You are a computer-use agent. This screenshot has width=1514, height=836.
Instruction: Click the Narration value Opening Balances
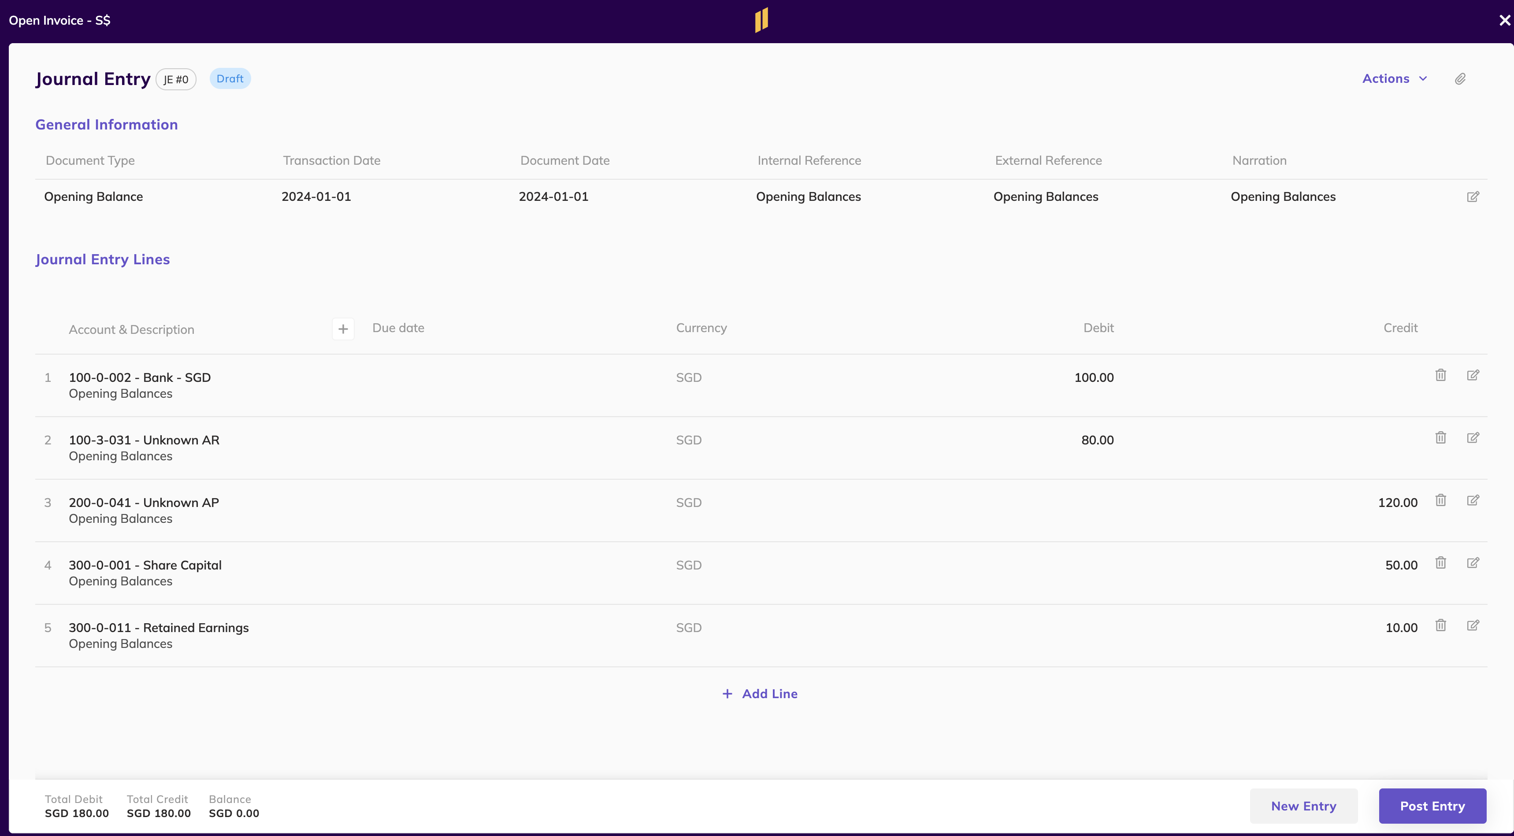click(x=1283, y=197)
